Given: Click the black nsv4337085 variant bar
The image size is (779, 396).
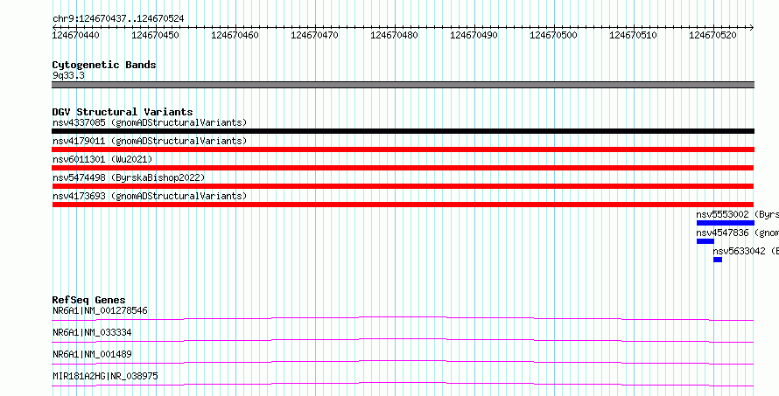Looking at the screenshot, I should pyautogui.click(x=403, y=131).
